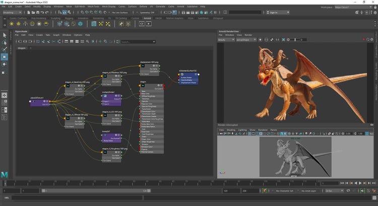Click the Maya logo icon at bottom left
The image size is (378, 206).
[x=5, y=174]
